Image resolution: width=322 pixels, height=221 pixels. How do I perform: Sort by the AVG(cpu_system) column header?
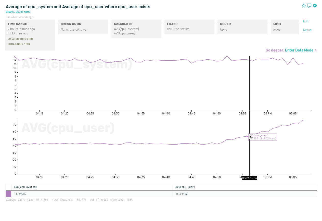pos(25,187)
